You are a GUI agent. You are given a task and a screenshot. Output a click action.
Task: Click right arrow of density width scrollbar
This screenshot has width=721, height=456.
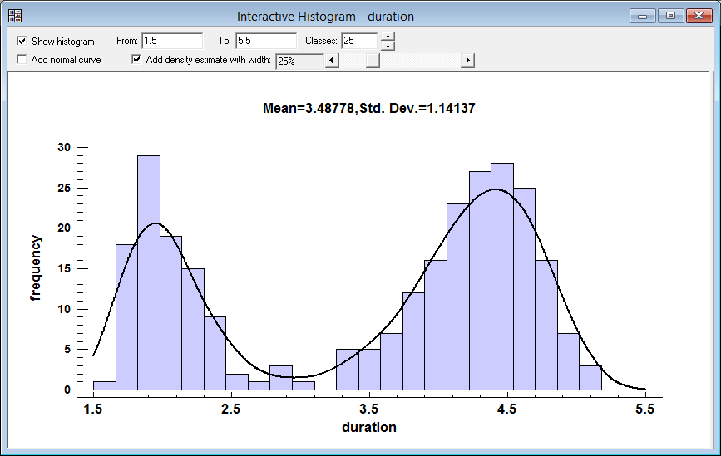pyautogui.click(x=468, y=61)
